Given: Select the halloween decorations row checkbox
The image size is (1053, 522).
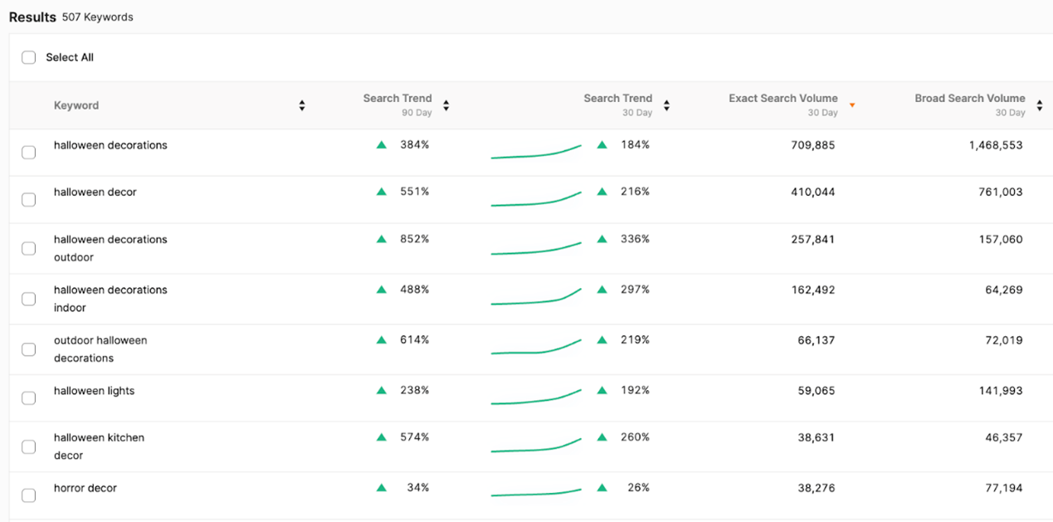Looking at the screenshot, I should point(29,153).
